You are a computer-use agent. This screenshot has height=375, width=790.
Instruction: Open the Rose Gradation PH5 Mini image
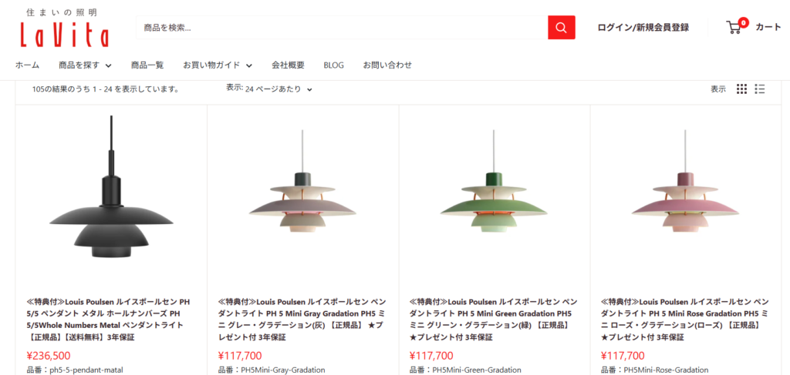686,180
